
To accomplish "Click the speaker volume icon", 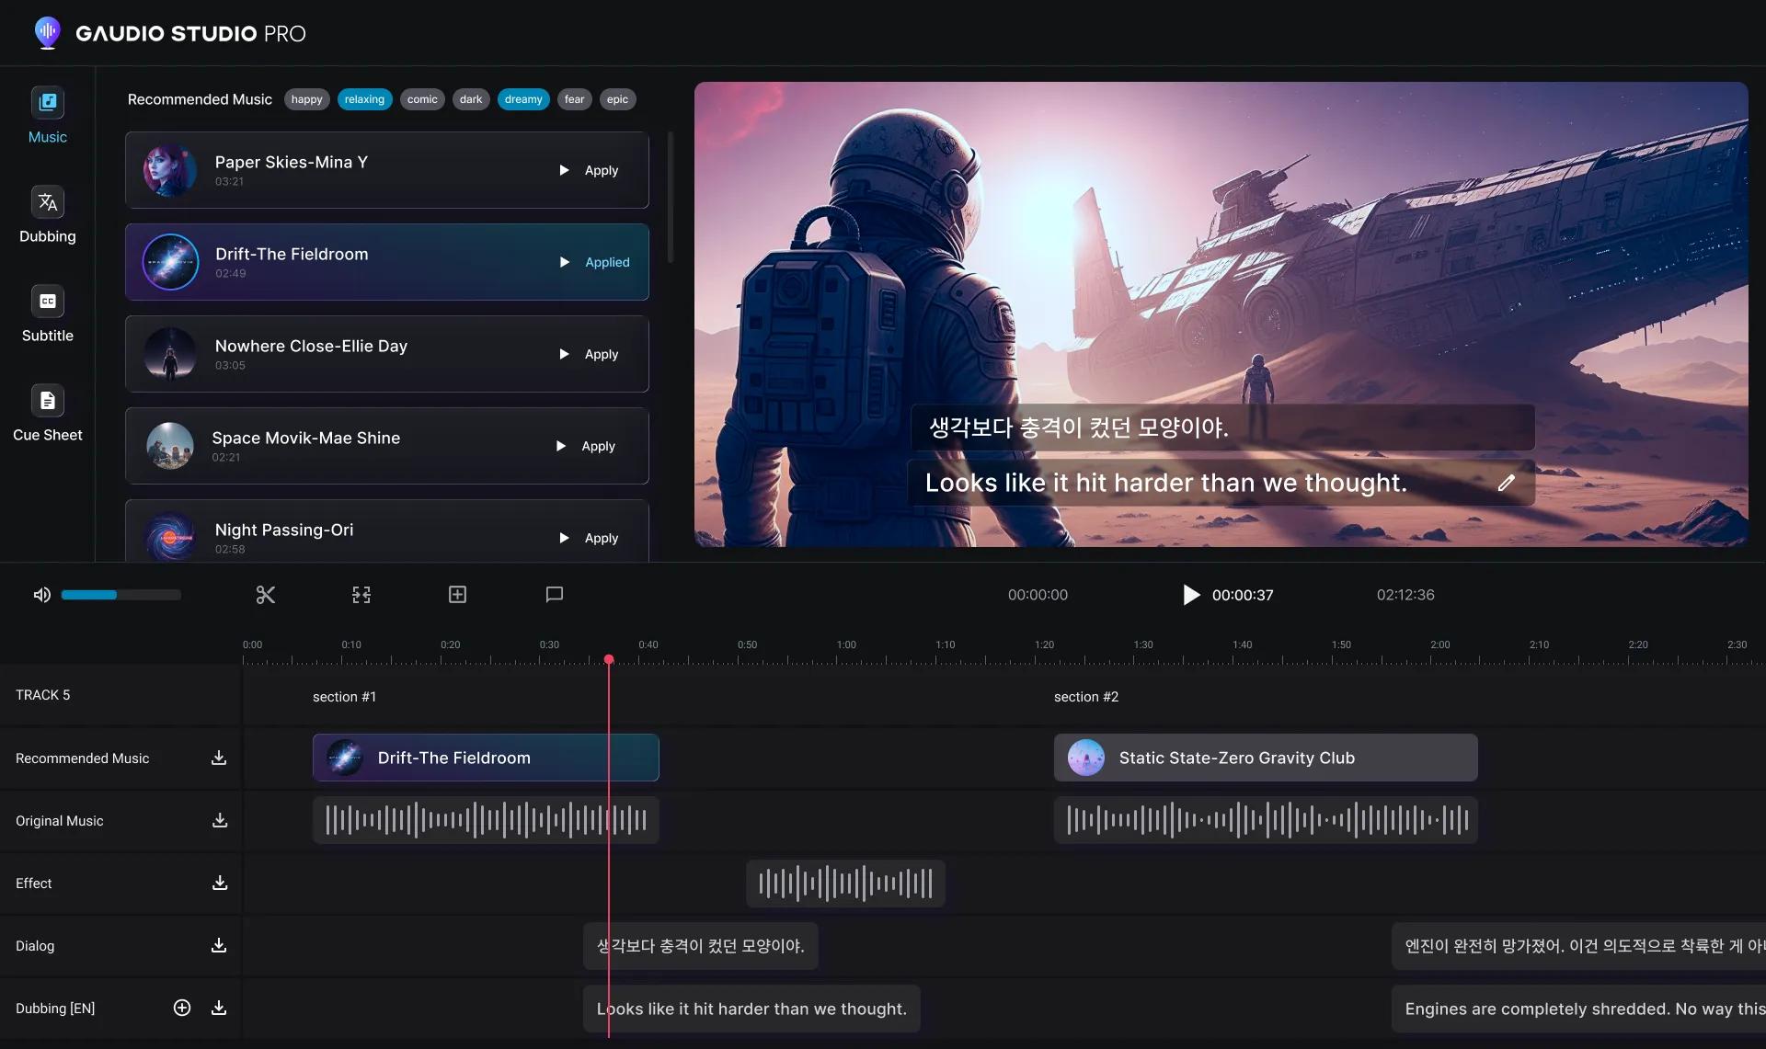I will click(x=41, y=595).
